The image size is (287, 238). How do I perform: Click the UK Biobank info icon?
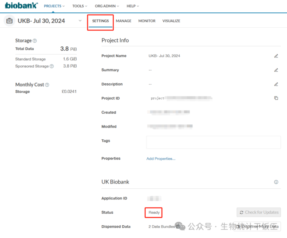[x=276, y=182]
